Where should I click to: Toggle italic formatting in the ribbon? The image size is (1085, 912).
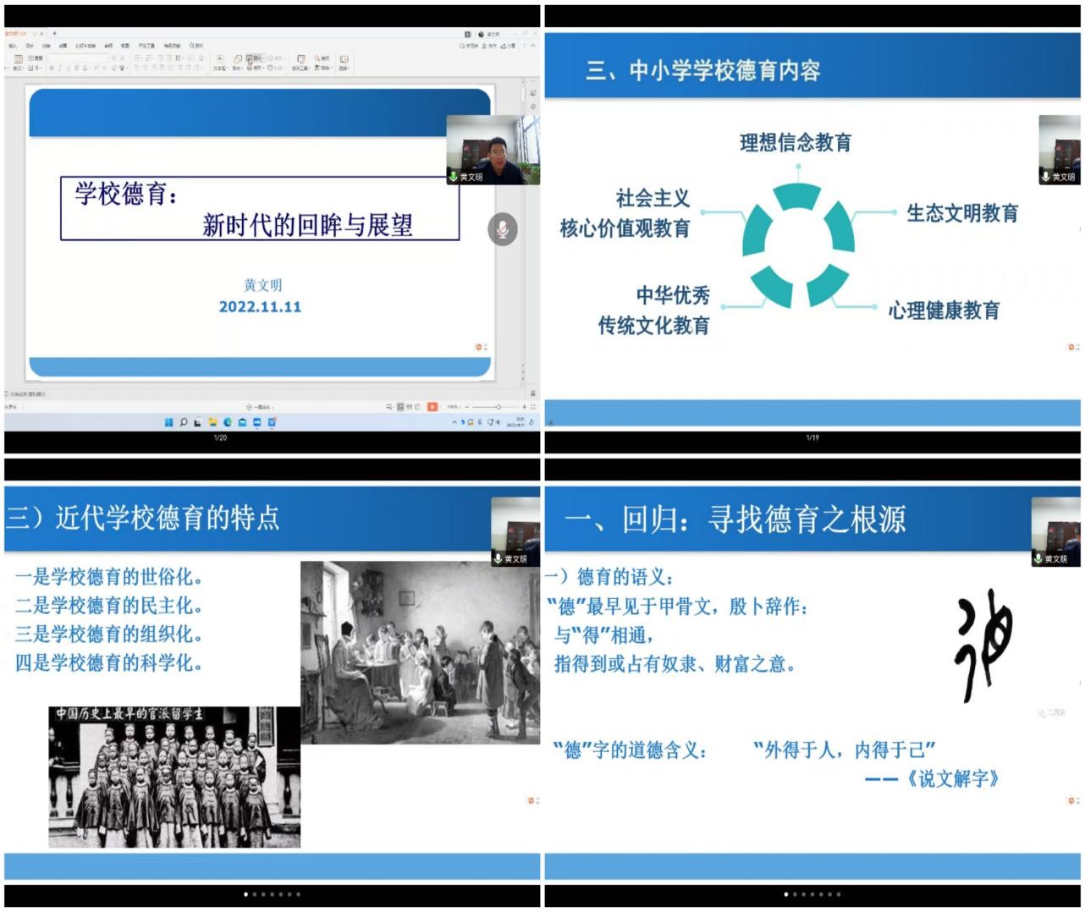(x=59, y=68)
